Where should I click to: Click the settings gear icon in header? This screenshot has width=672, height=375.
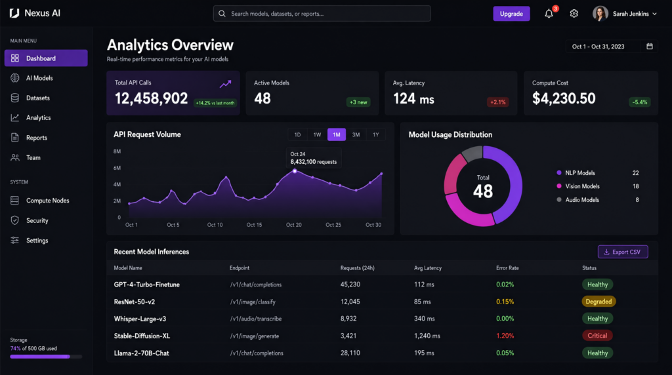coord(574,14)
